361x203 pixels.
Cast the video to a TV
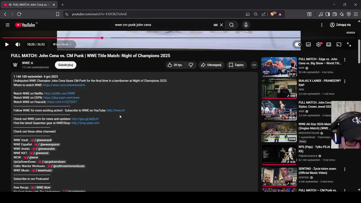coord(339,44)
